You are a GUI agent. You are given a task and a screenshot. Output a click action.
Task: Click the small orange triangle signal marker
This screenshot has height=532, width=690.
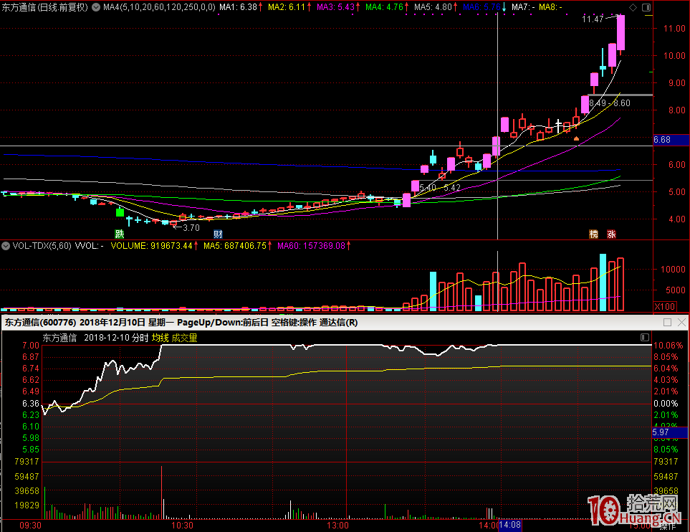576,138
